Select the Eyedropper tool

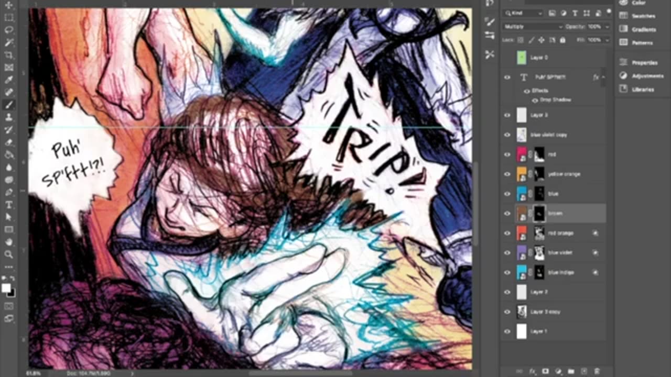pyautogui.click(x=9, y=80)
